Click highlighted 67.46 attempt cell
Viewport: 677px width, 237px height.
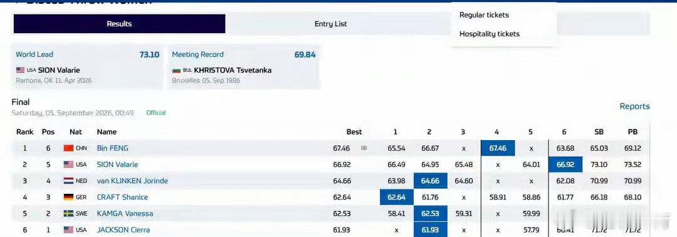pyautogui.click(x=497, y=148)
